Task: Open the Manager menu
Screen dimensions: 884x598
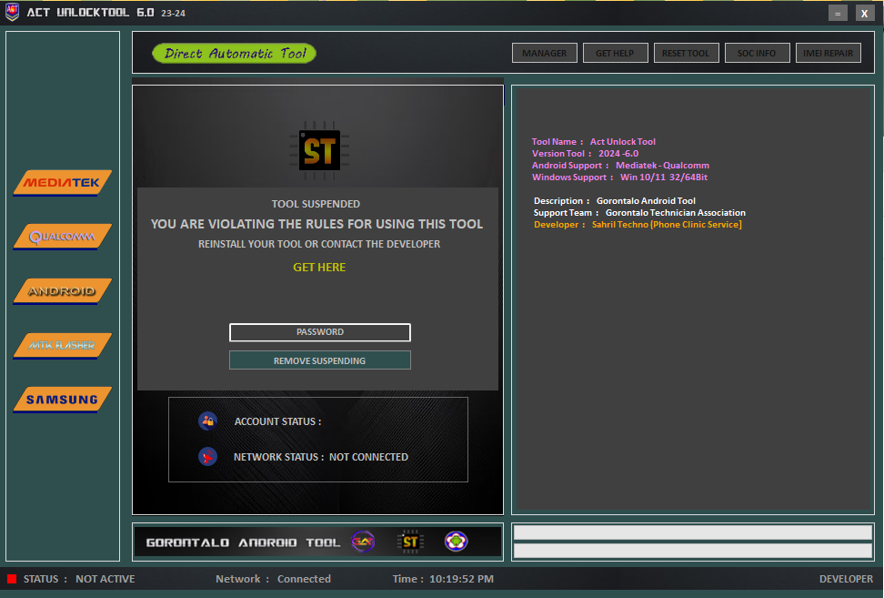Action: click(545, 53)
